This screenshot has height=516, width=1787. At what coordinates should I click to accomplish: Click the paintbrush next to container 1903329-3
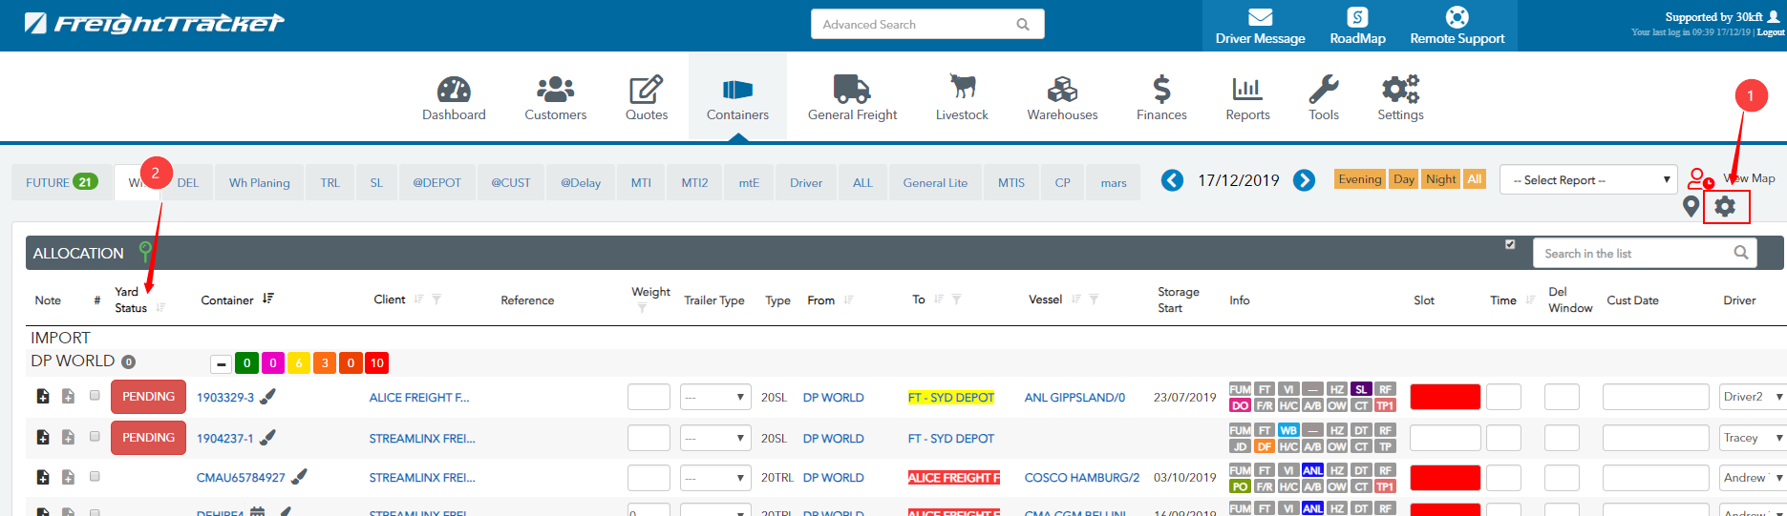(x=268, y=396)
